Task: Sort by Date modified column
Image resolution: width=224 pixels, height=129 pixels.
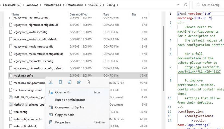Action: 78,14
